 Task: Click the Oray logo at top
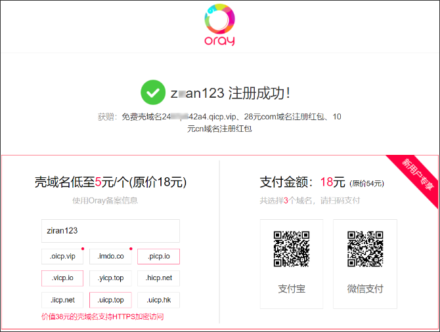(219, 25)
